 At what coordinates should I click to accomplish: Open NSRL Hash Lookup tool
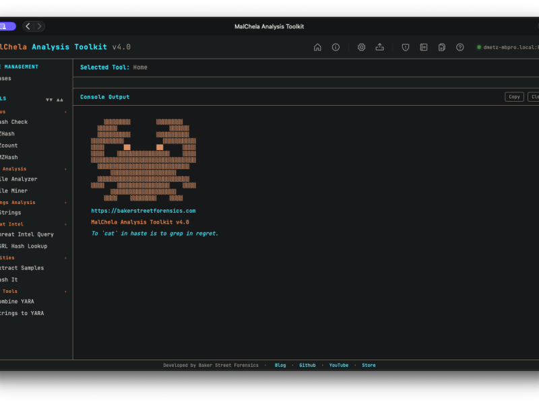tap(24, 246)
